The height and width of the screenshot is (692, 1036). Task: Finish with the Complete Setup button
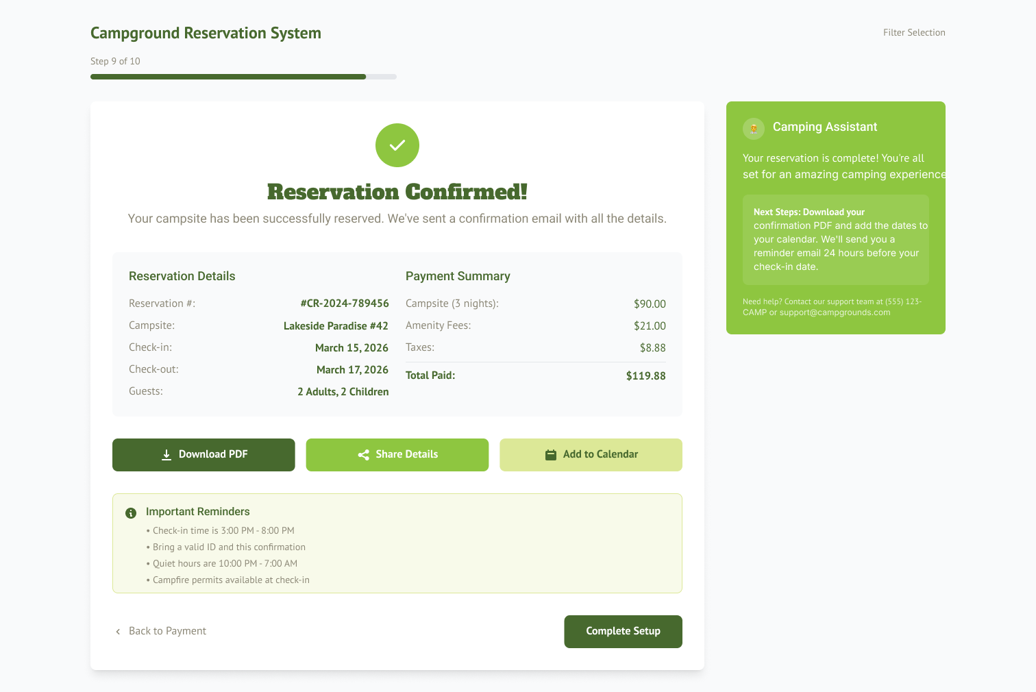(623, 632)
